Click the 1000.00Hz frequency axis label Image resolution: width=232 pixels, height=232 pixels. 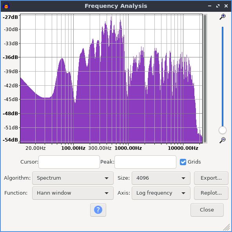pos(128,148)
